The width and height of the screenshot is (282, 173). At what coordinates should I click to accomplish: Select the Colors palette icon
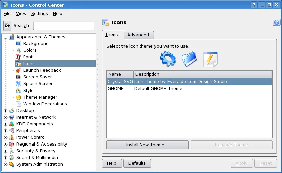[x=18, y=50]
